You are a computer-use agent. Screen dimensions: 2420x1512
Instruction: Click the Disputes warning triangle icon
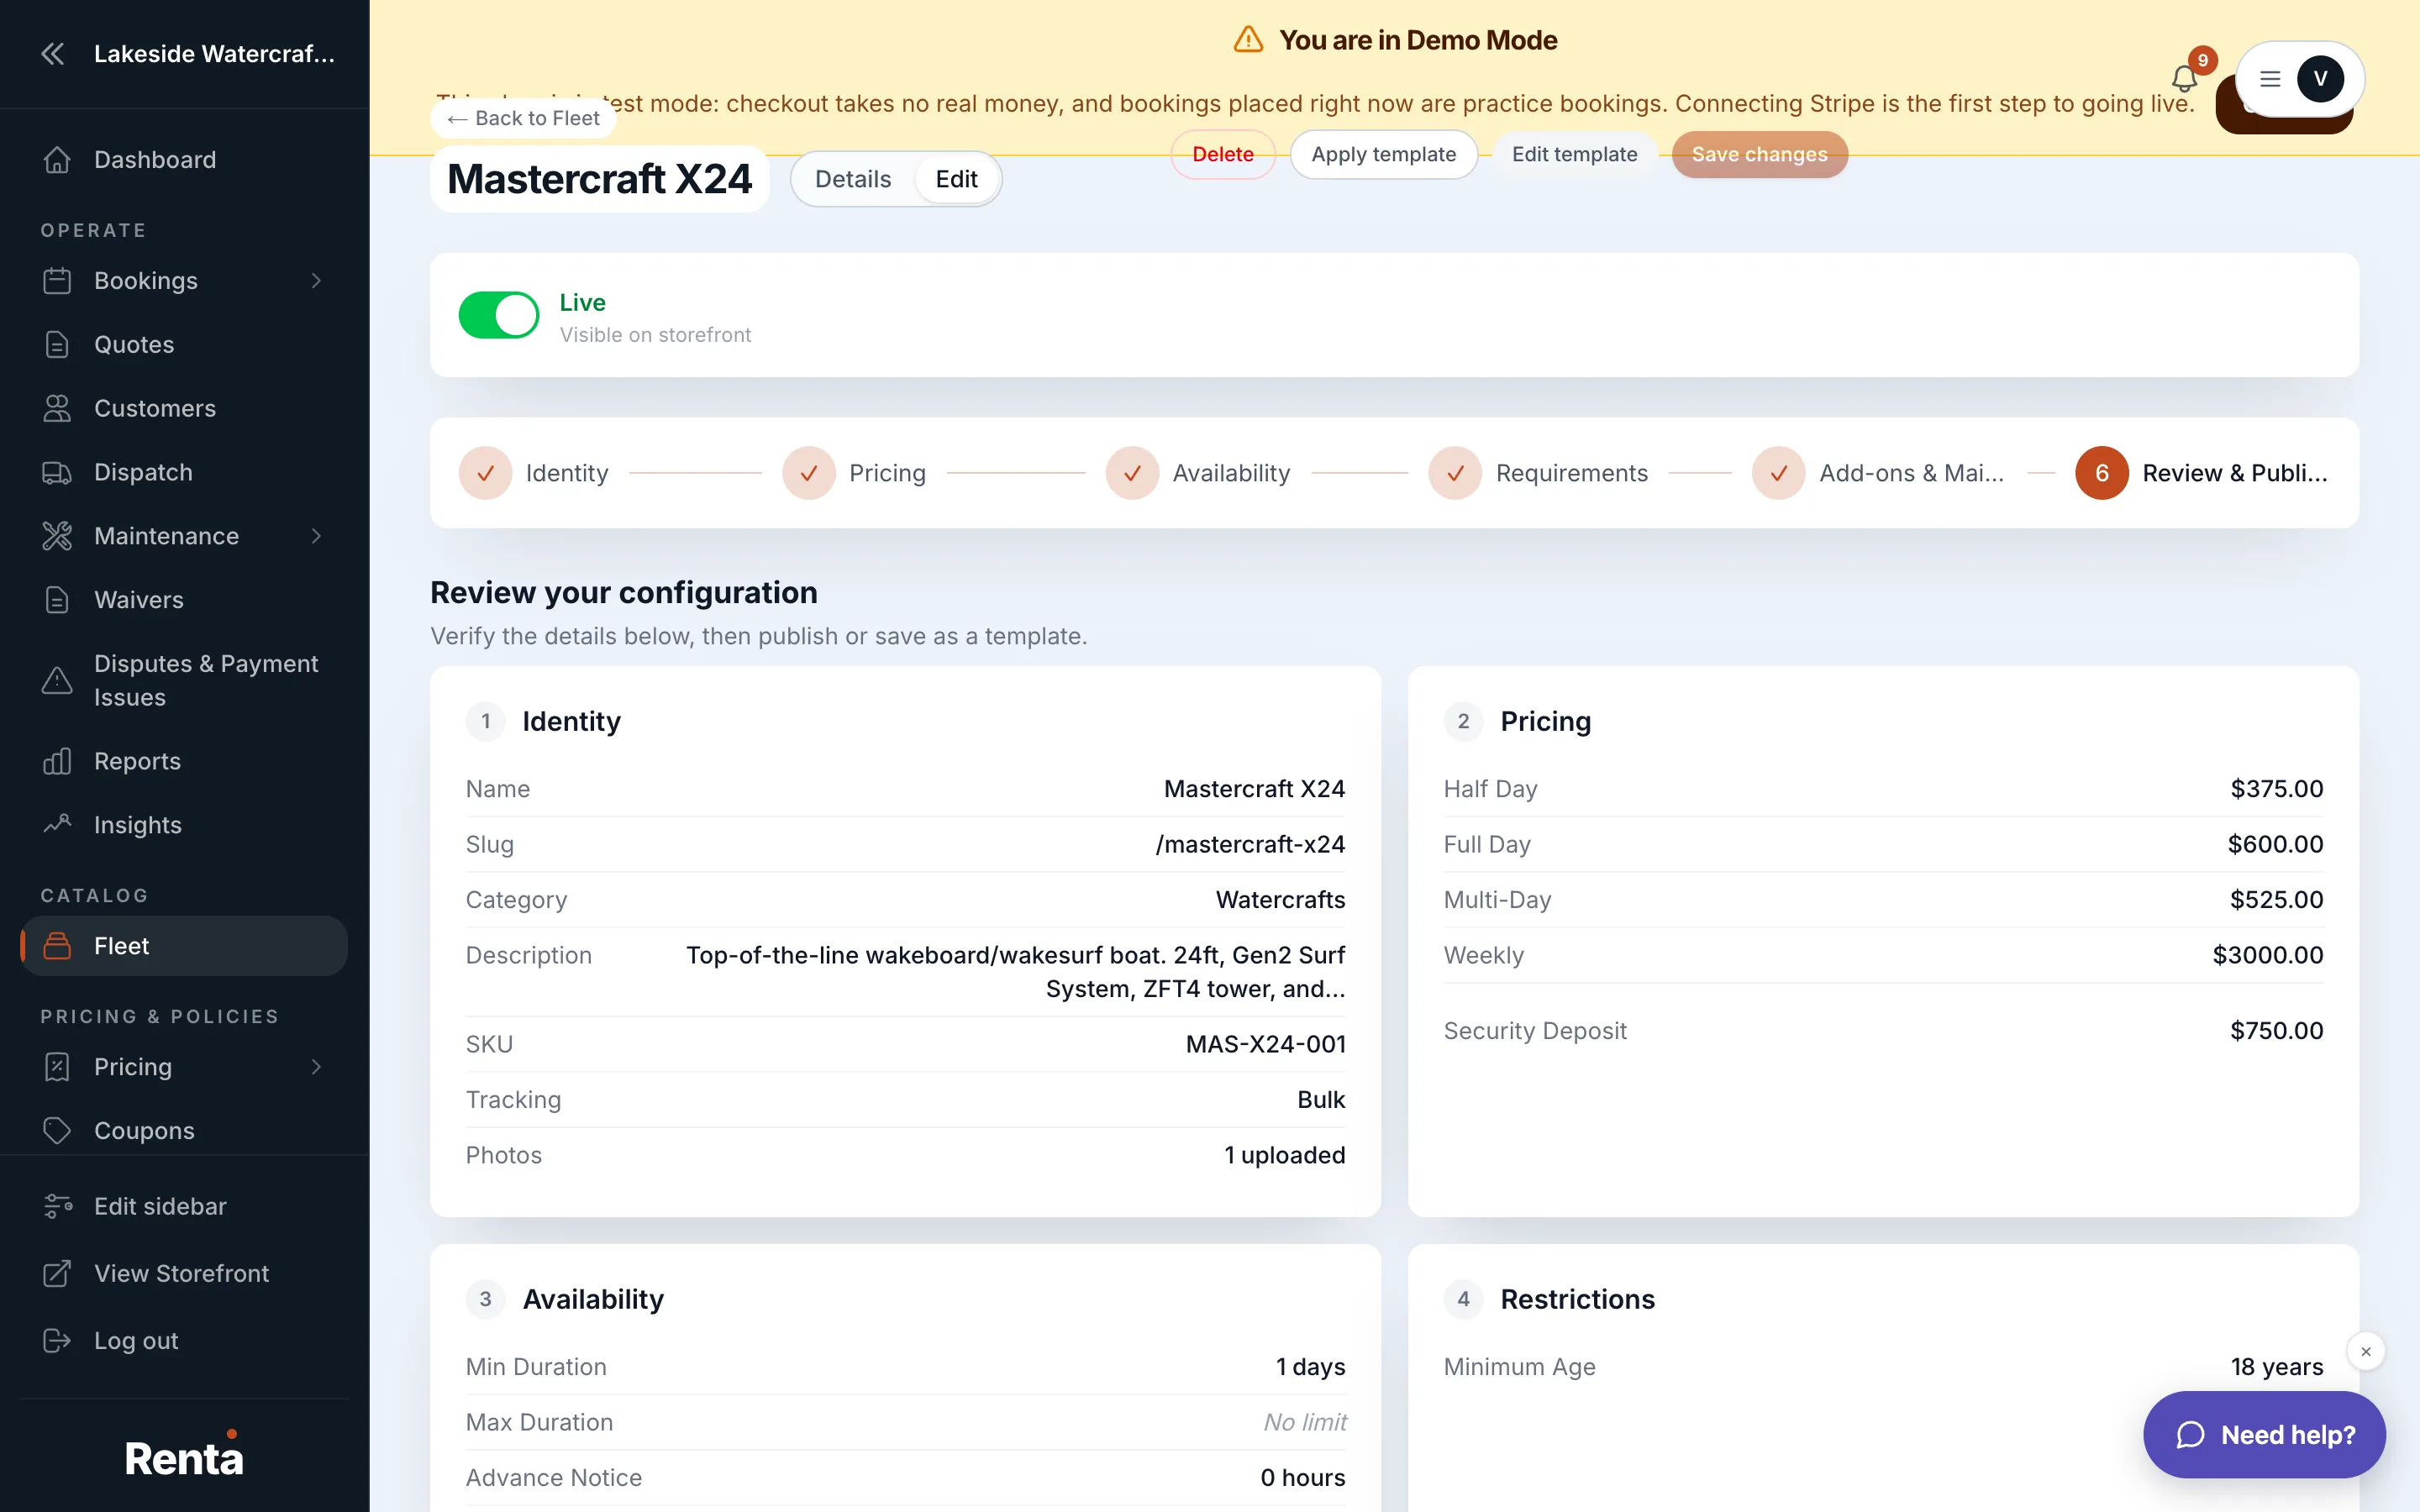tap(57, 681)
